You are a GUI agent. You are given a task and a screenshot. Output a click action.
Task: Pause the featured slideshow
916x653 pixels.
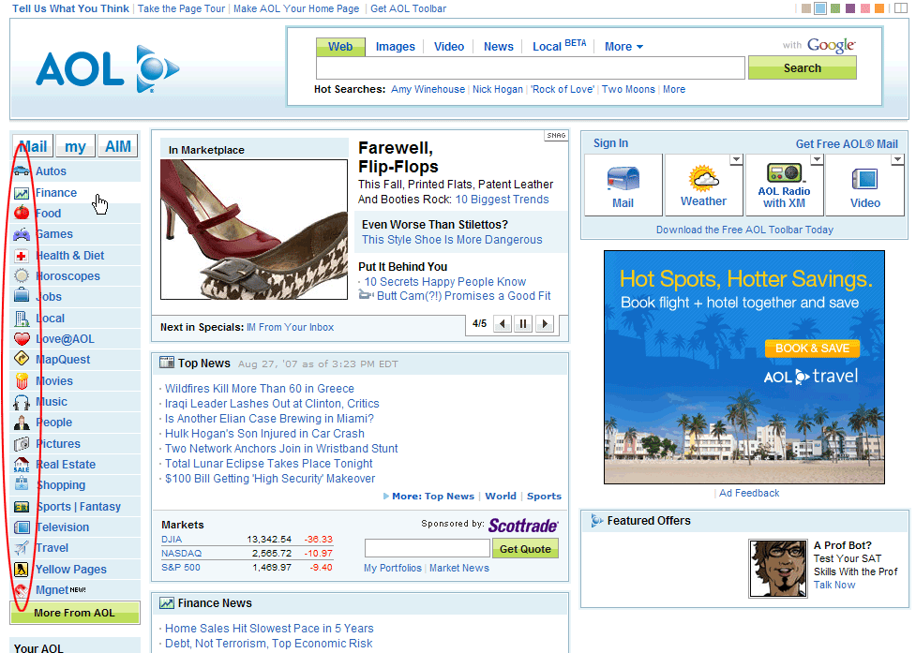[523, 324]
